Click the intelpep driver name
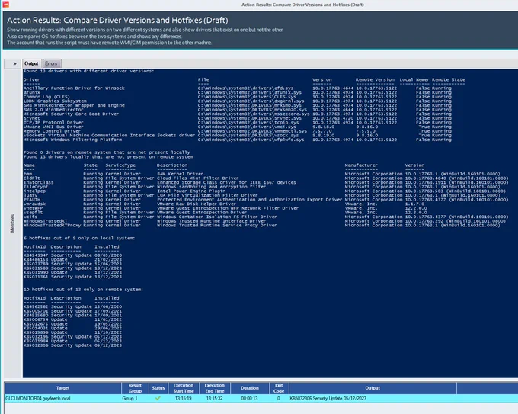Viewport: 518px width, 414px height. click(x=34, y=191)
